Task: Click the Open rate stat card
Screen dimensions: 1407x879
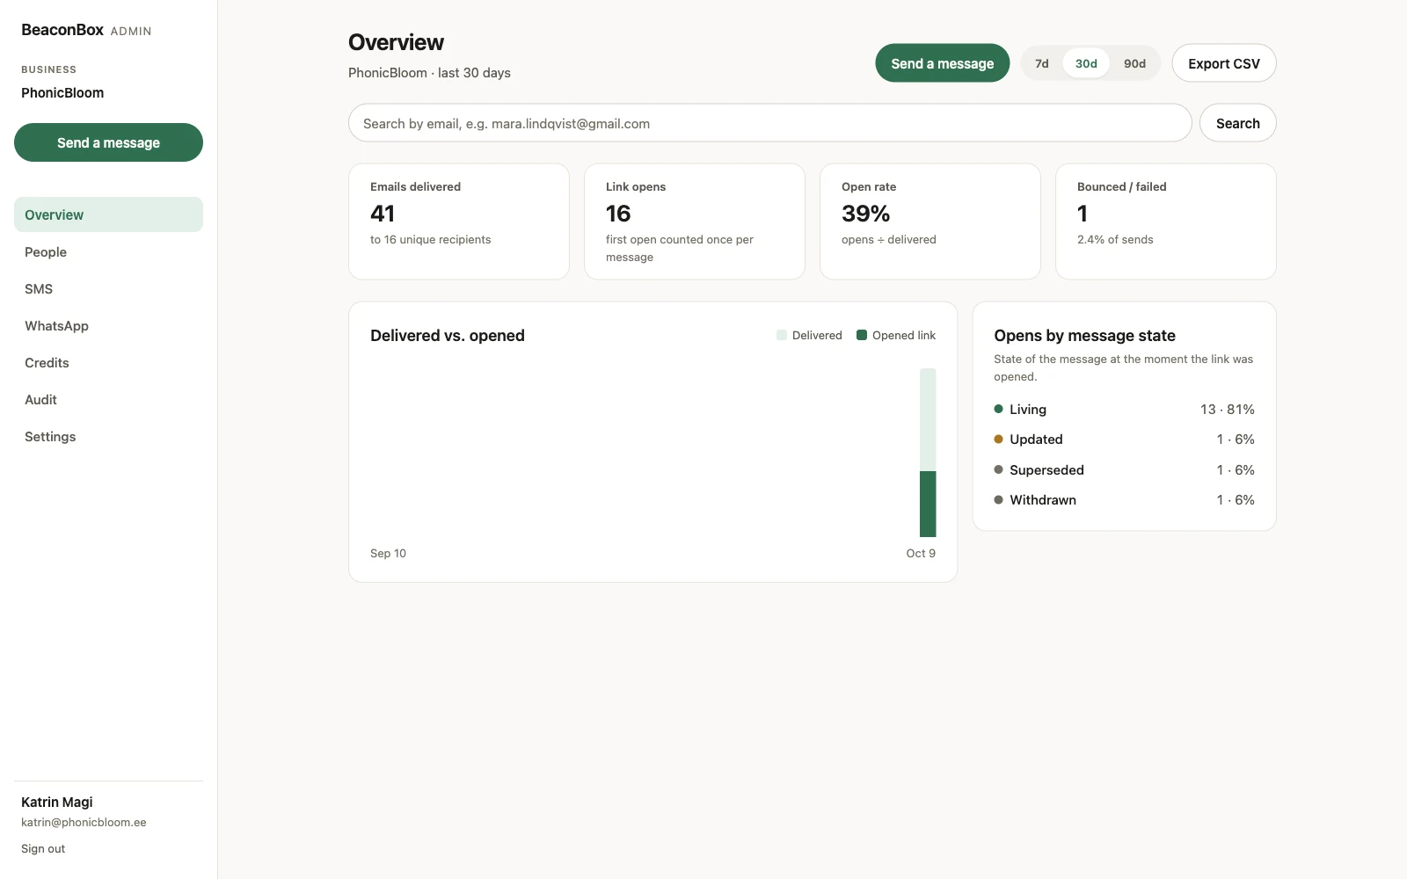Action: (930, 222)
